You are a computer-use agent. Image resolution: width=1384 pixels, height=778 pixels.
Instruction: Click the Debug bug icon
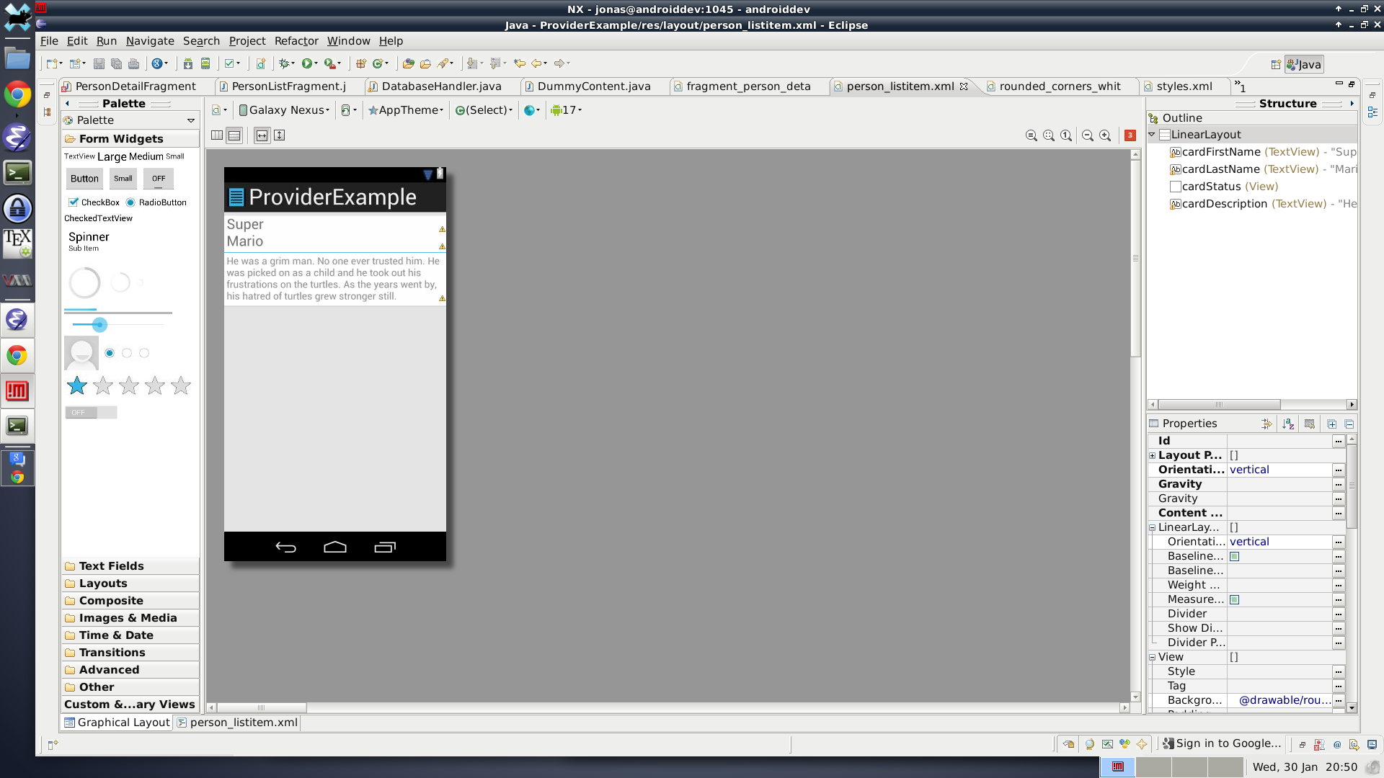[285, 63]
